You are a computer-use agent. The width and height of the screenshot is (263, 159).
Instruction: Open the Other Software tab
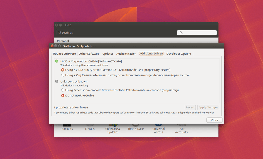pos(89,54)
